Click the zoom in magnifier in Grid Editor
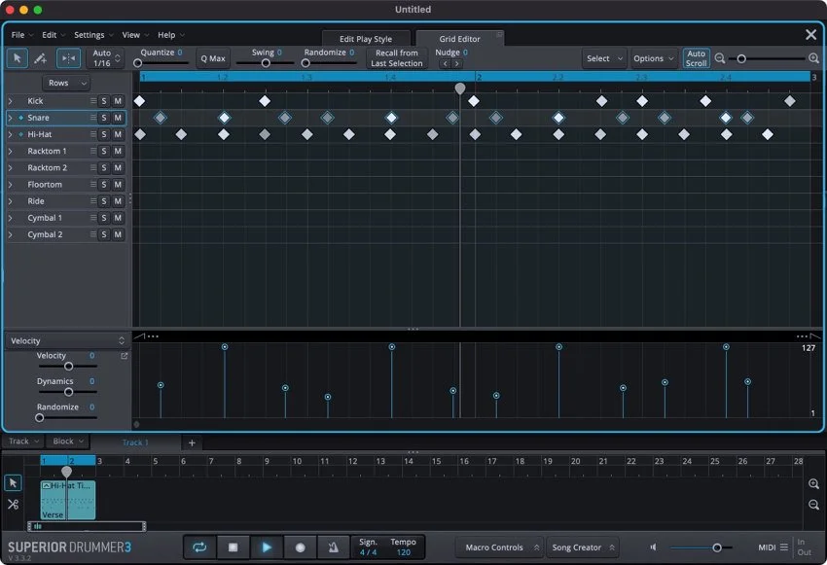Viewport: 827px width, 565px height. (813, 58)
